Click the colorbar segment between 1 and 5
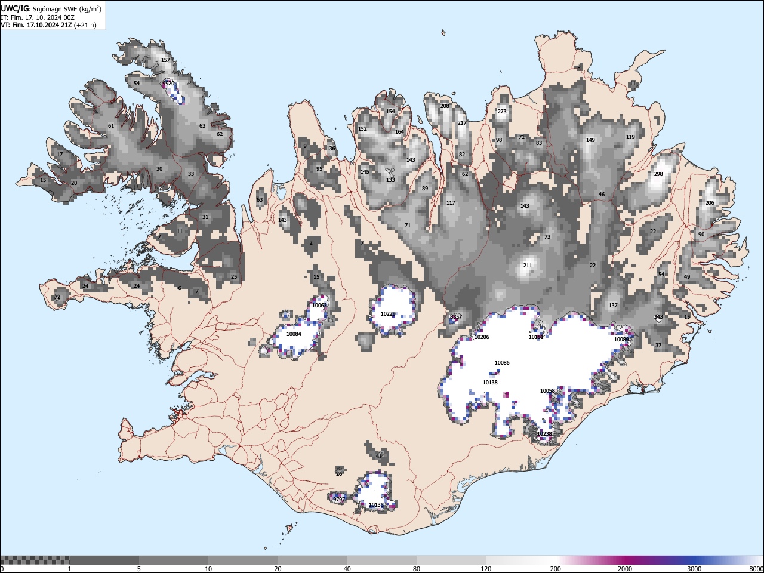 (104, 560)
